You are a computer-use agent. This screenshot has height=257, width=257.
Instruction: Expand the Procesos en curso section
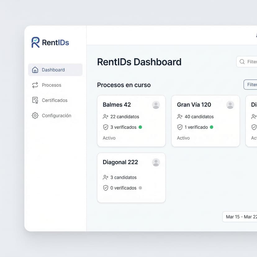(124, 85)
